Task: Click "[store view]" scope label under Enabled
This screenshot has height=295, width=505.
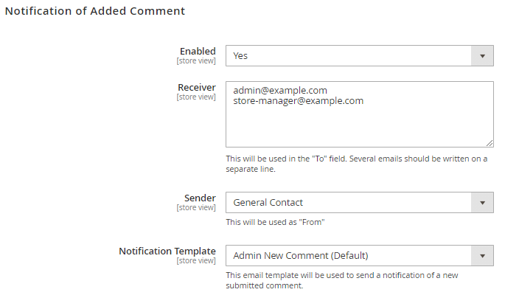Action: click(196, 61)
